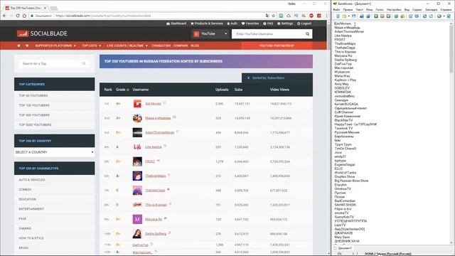The image size is (455, 256).
Task: Select the Документ1 tab in Balabolka
Action: [x=343, y=248]
